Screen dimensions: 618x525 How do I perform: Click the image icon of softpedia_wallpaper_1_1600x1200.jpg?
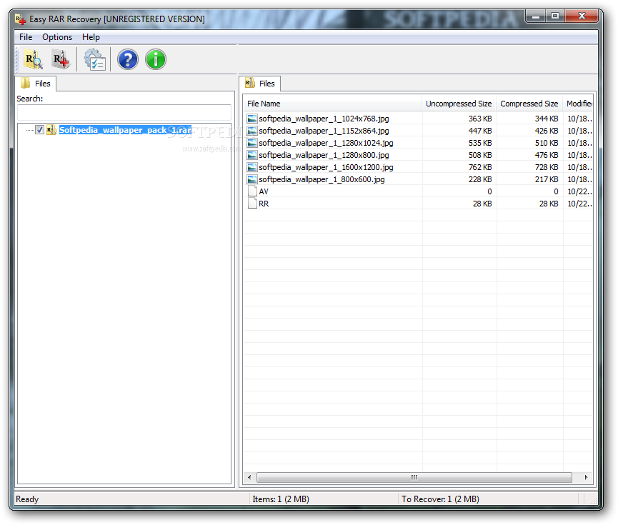(x=252, y=168)
